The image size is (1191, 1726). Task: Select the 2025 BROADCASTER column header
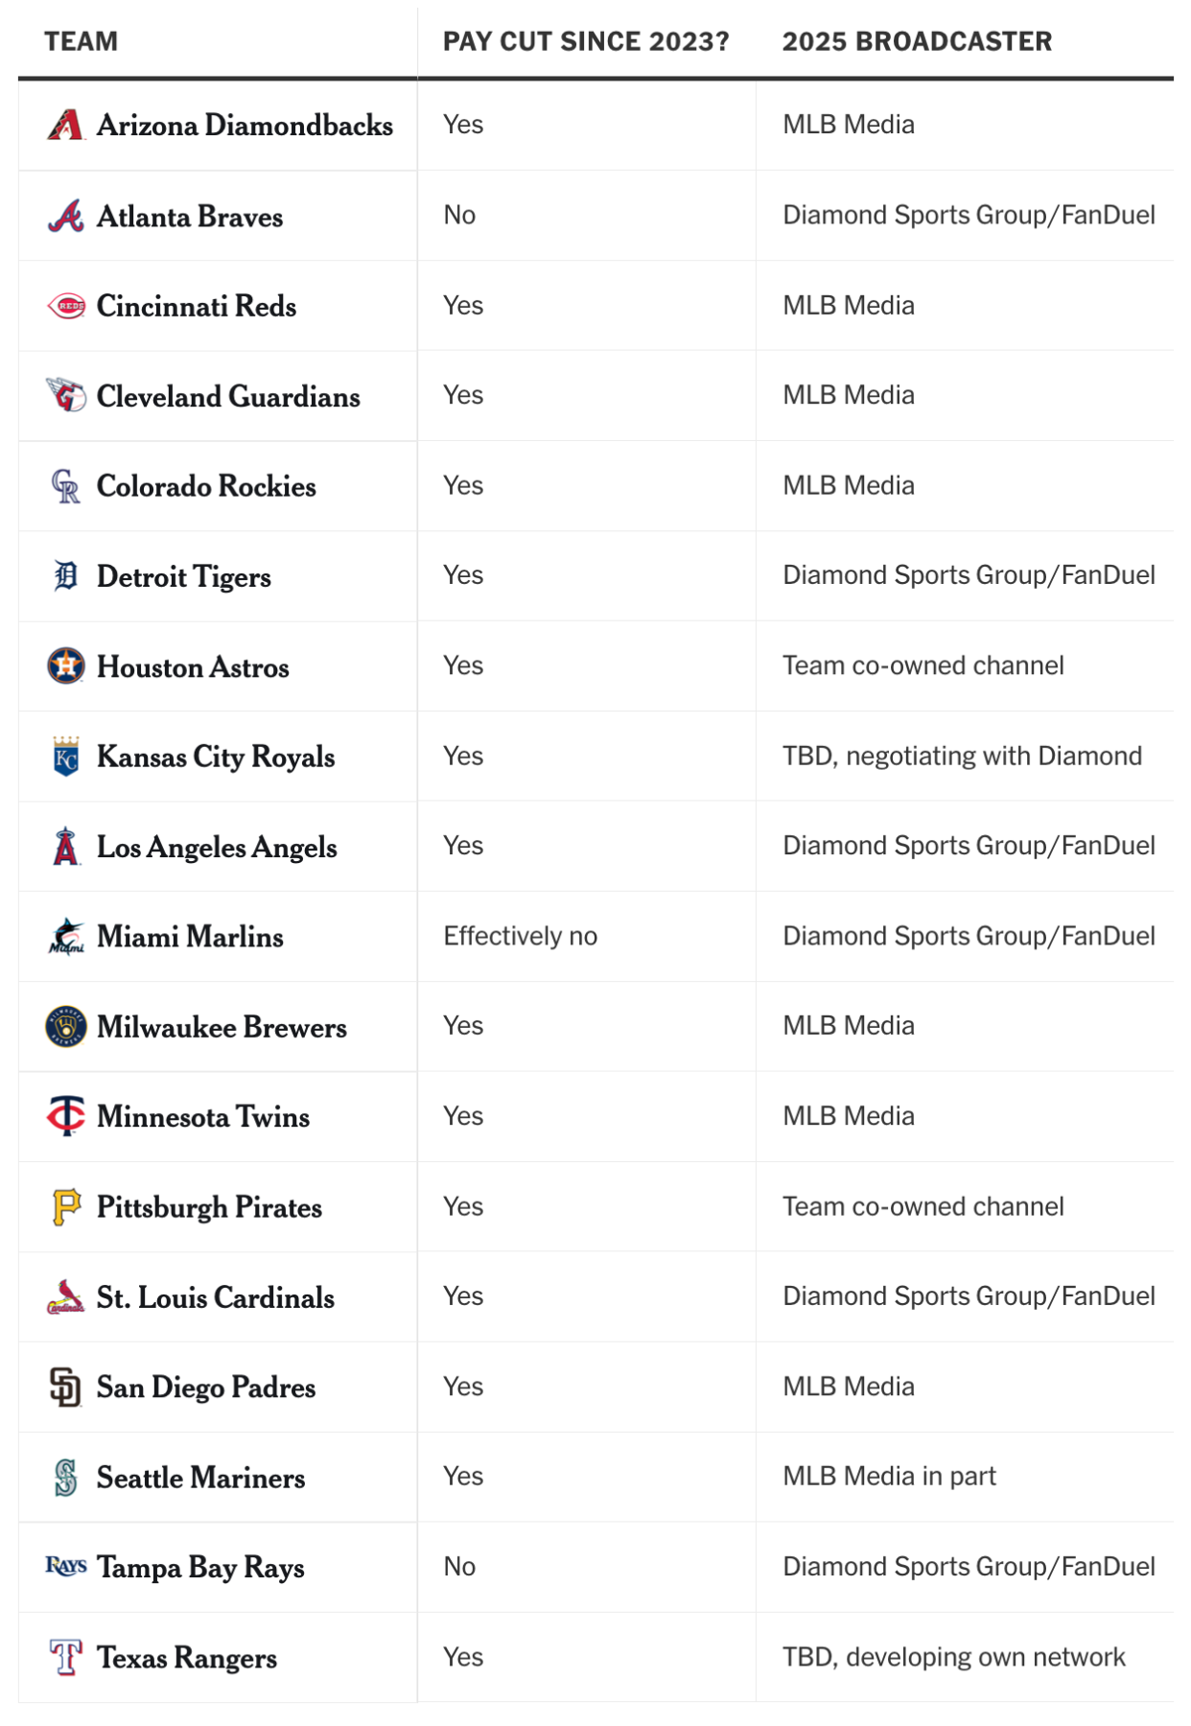coord(917,41)
